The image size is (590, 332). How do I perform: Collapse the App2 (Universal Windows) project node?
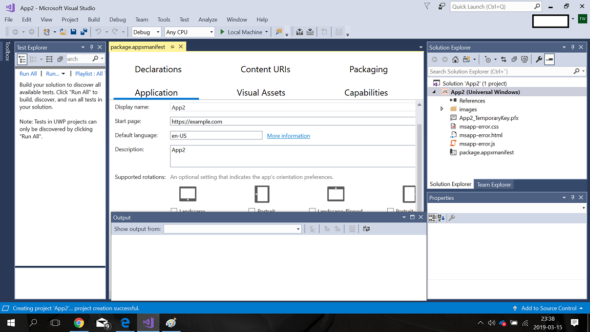[x=434, y=92]
